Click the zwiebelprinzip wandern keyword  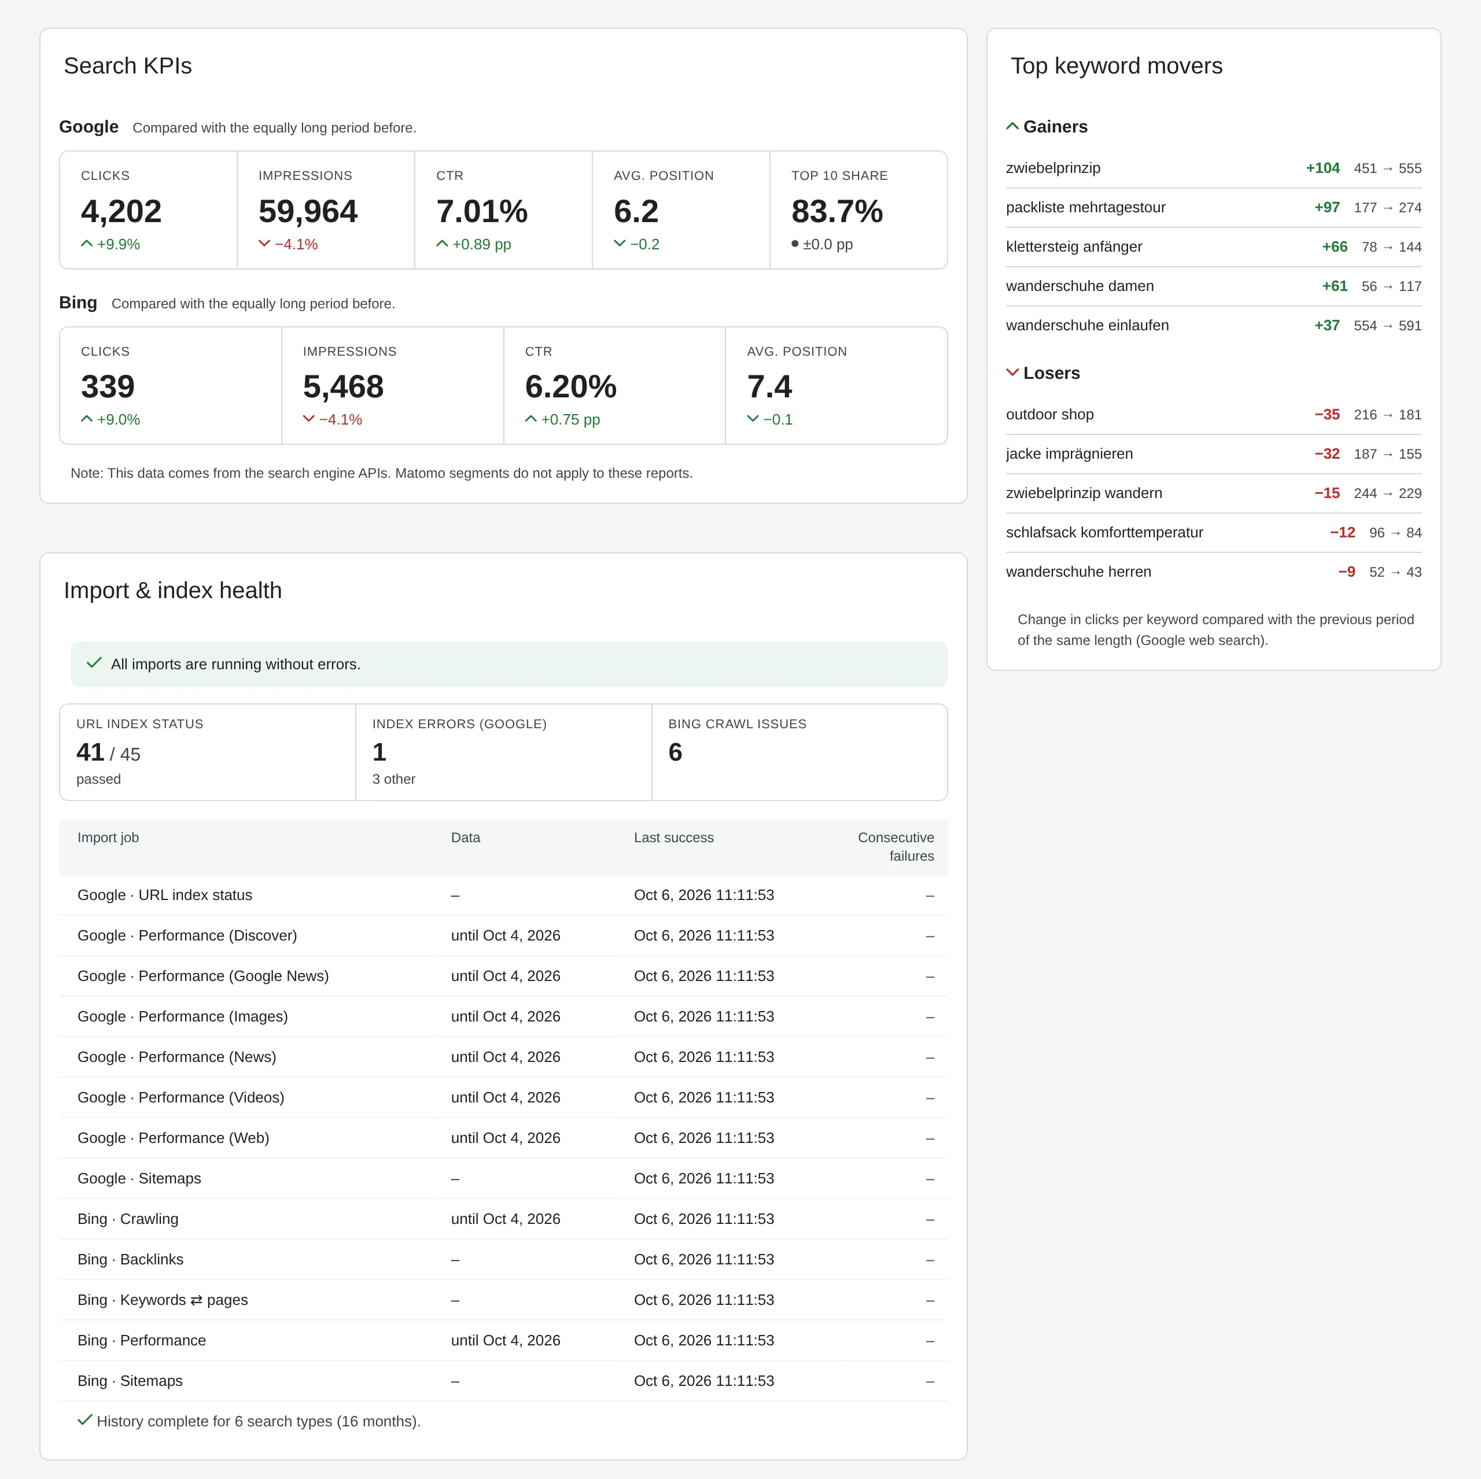1084,493
